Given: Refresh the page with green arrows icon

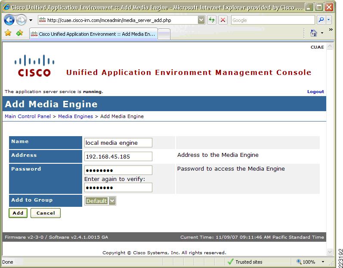Looking at the screenshot, I should [x=212, y=20].
